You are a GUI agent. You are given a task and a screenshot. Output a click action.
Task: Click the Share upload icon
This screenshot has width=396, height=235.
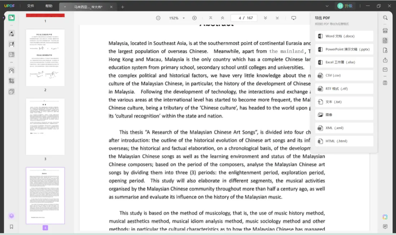point(385,60)
